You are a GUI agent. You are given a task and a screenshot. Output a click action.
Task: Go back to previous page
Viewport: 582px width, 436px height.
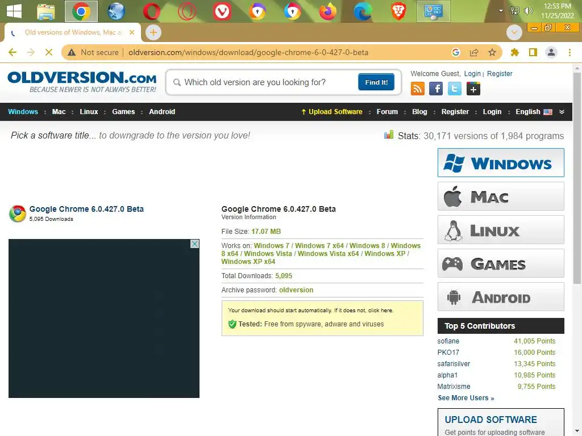13,52
